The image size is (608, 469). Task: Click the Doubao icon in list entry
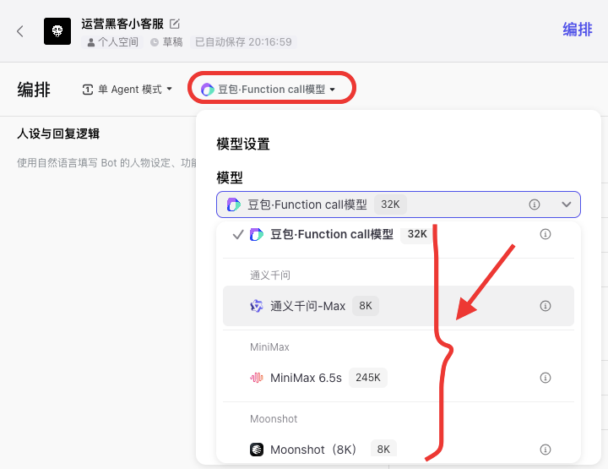[257, 234]
